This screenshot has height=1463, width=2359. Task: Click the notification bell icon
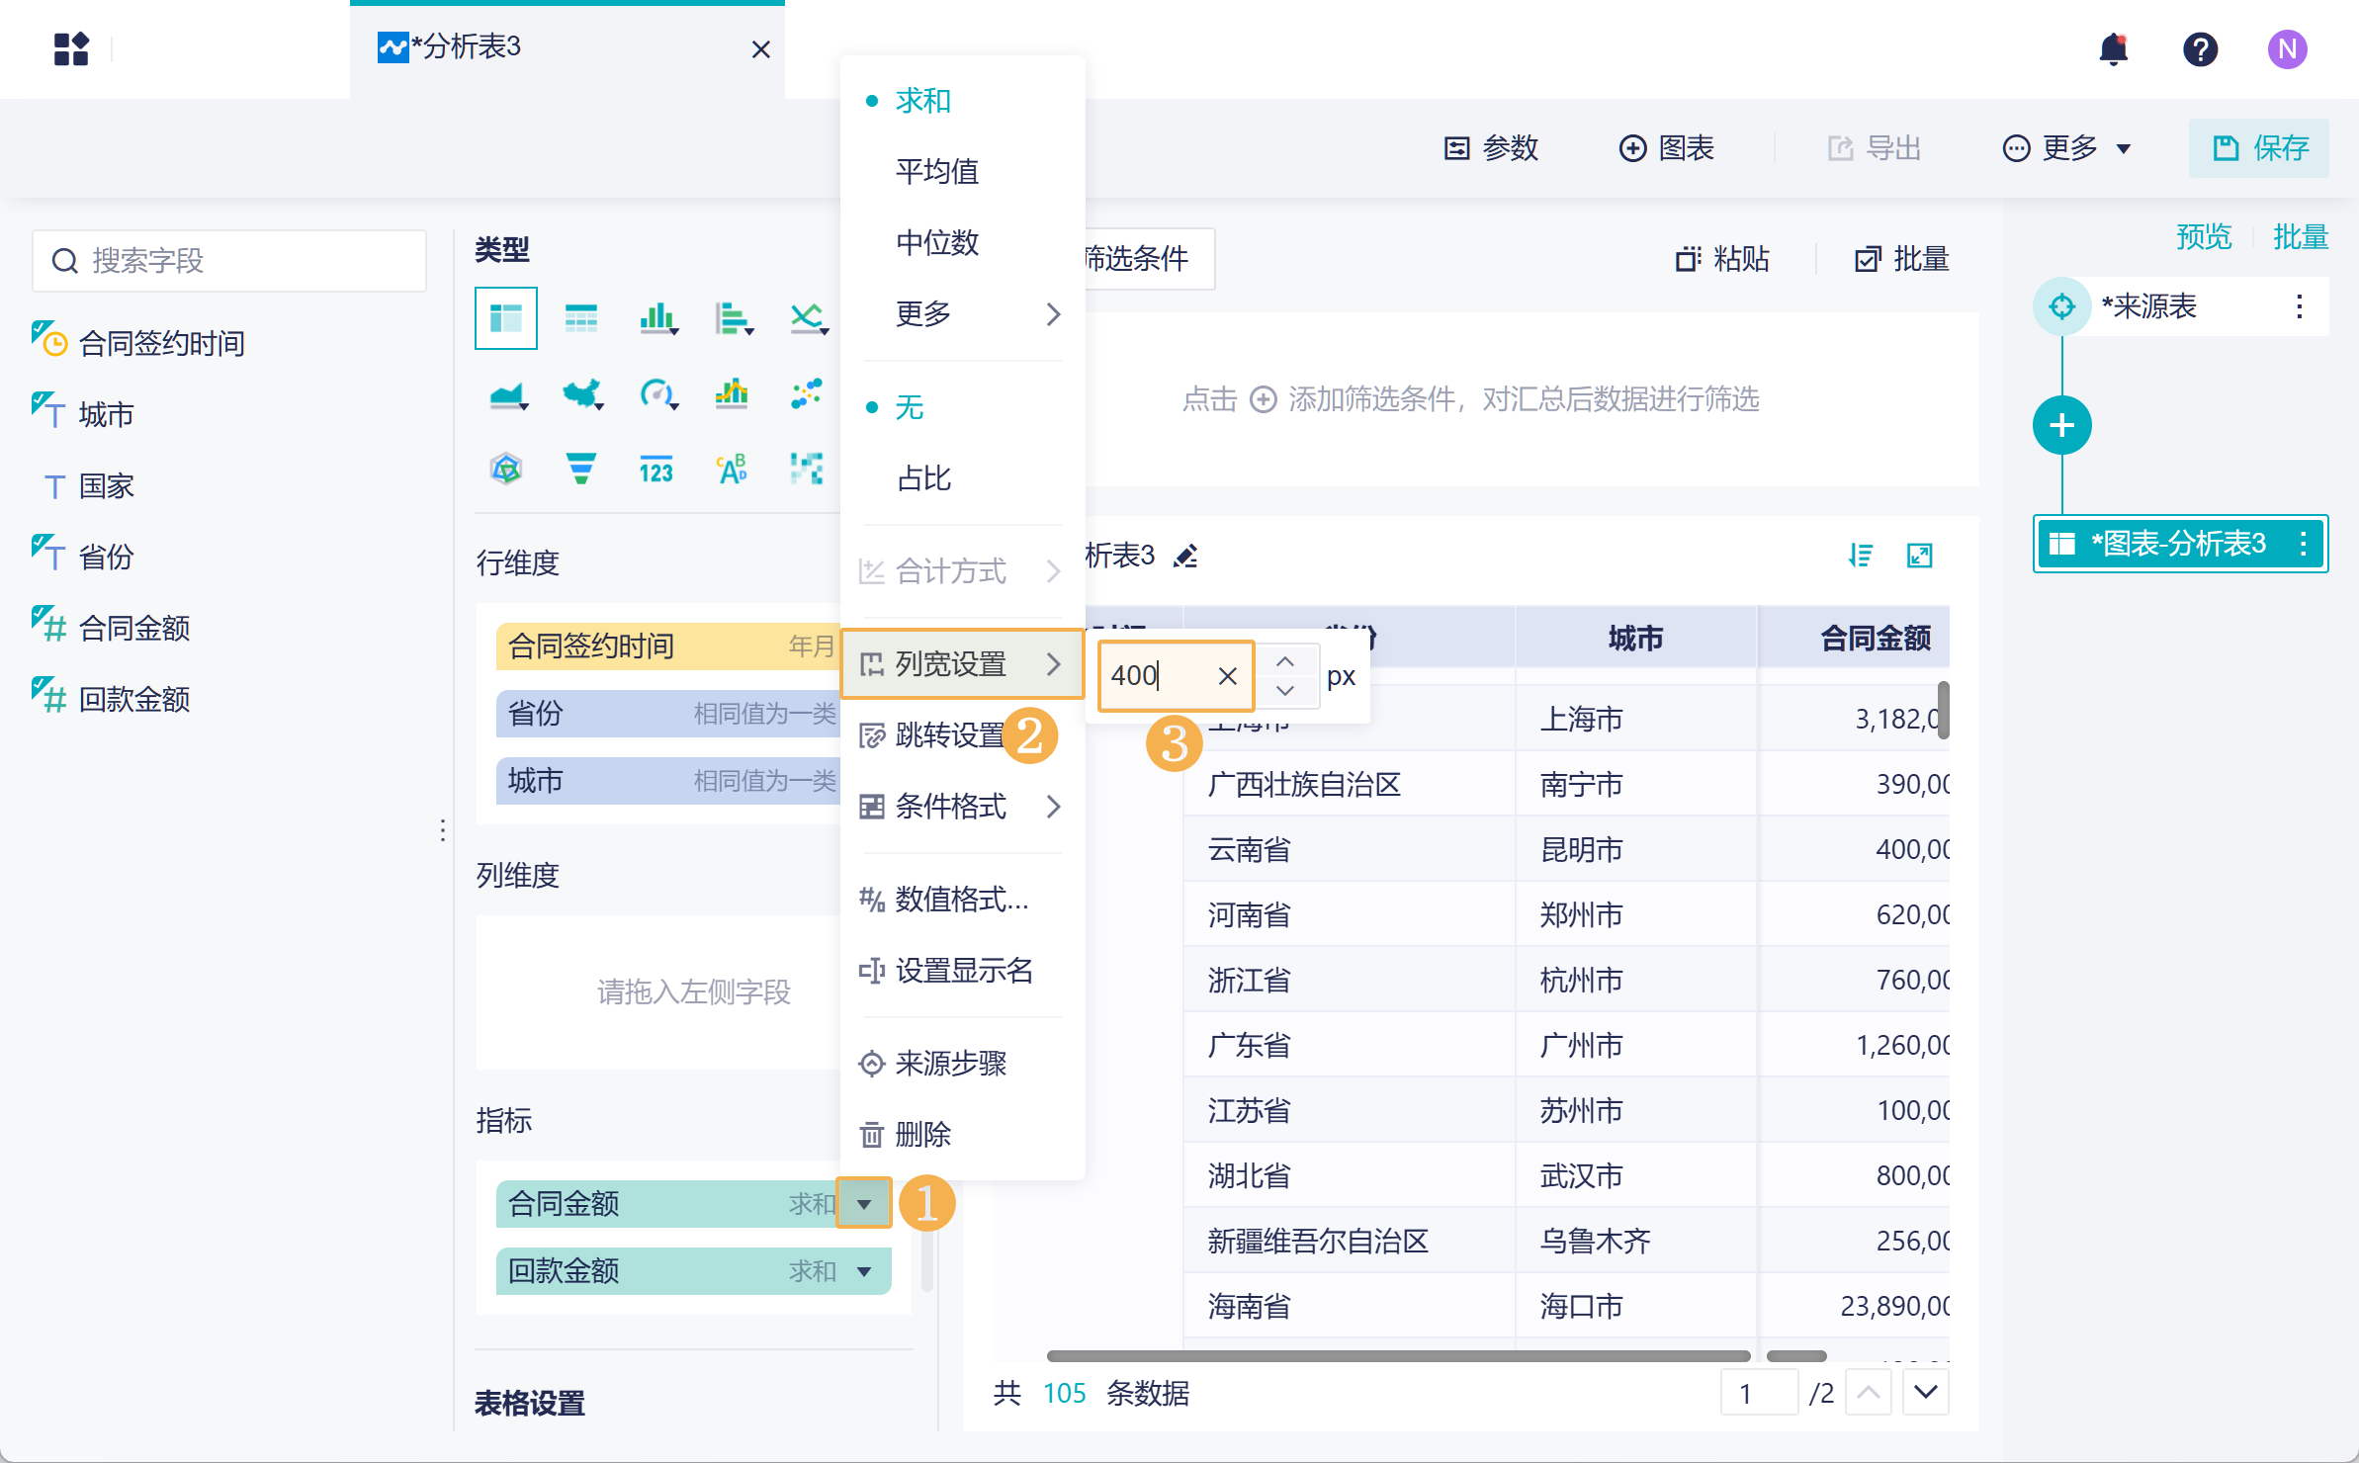pos(2113,48)
